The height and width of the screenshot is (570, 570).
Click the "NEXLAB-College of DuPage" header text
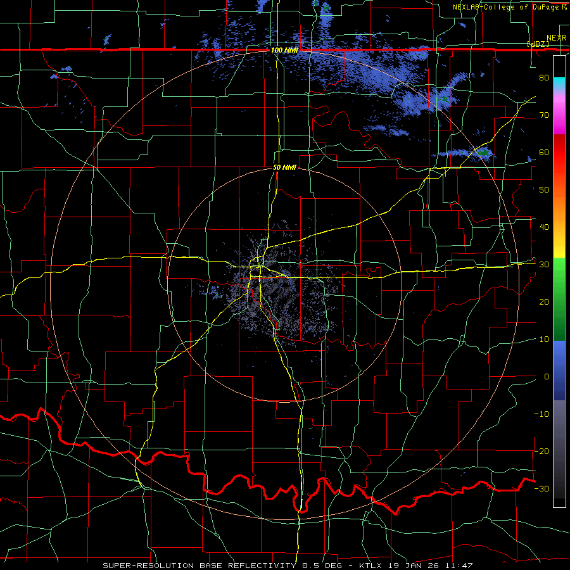pyautogui.click(x=507, y=7)
